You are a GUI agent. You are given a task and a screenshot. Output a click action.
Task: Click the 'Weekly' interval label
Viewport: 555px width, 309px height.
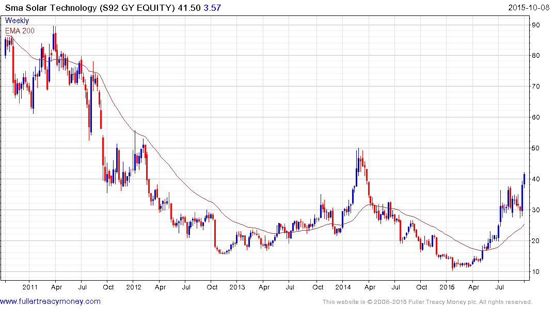(x=17, y=21)
